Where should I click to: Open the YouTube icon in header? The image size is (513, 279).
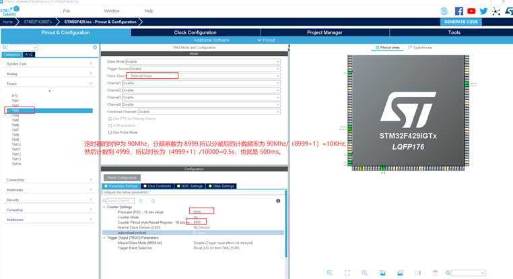pos(471,11)
